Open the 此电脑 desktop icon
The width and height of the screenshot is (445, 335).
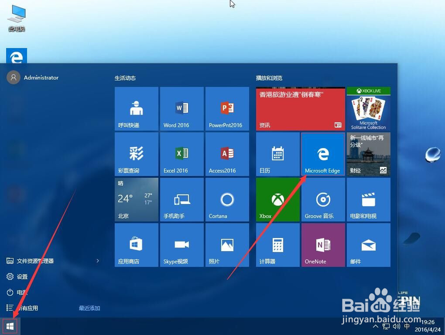pyautogui.click(x=16, y=18)
